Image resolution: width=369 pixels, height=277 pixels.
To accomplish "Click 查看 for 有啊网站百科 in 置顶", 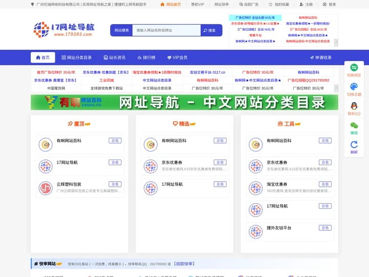I will pyautogui.click(x=115, y=141).
